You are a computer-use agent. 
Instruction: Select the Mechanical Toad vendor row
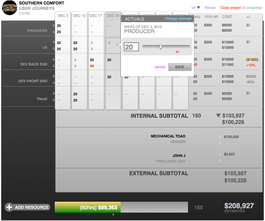click(x=168, y=139)
